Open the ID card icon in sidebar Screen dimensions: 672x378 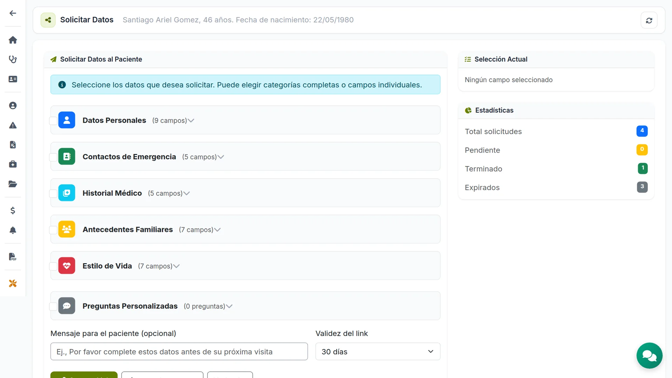(x=13, y=79)
